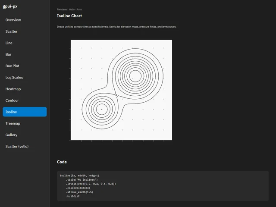Click the Renderer: Vello · Auto label
The image size is (276, 207).
pos(69,9)
